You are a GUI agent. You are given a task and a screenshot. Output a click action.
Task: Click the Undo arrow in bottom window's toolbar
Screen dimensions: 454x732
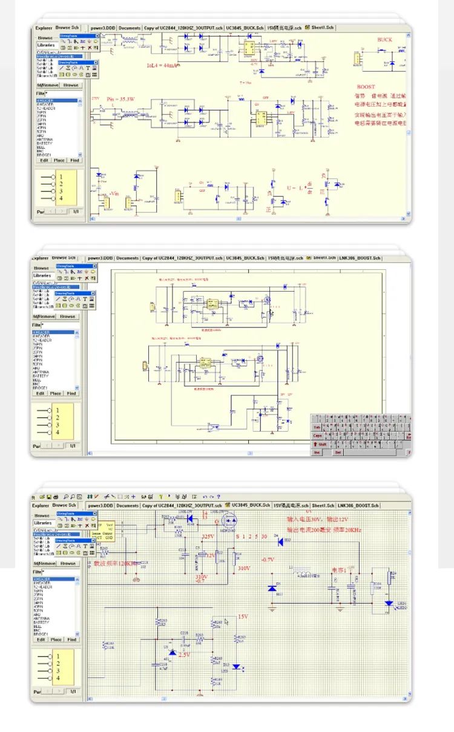click(205, 496)
